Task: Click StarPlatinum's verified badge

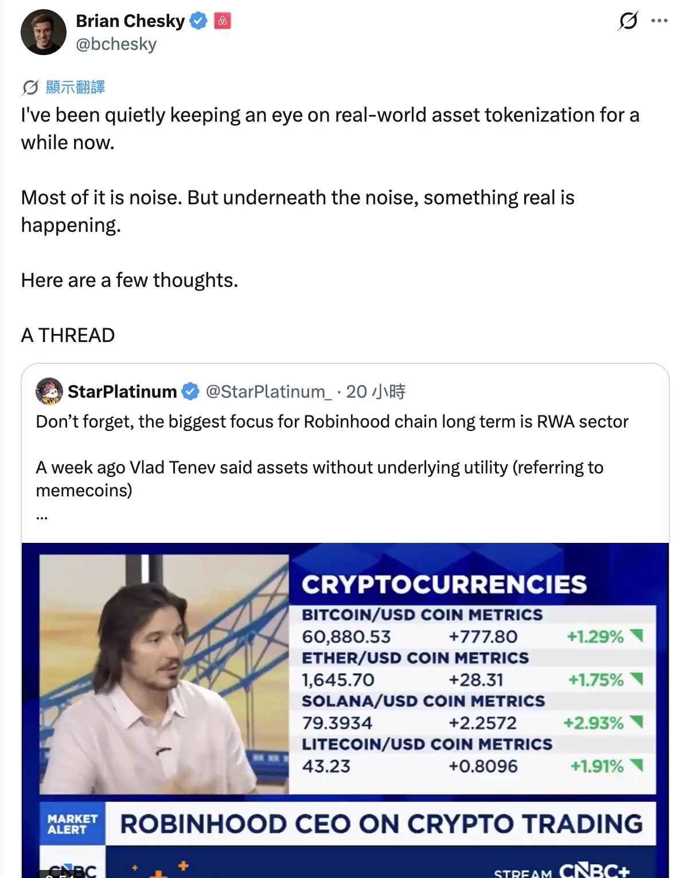Action: pos(190,391)
